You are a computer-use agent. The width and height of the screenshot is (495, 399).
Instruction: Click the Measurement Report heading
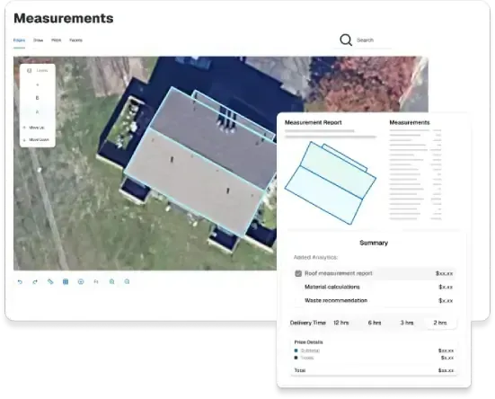(x=314, y=122)
